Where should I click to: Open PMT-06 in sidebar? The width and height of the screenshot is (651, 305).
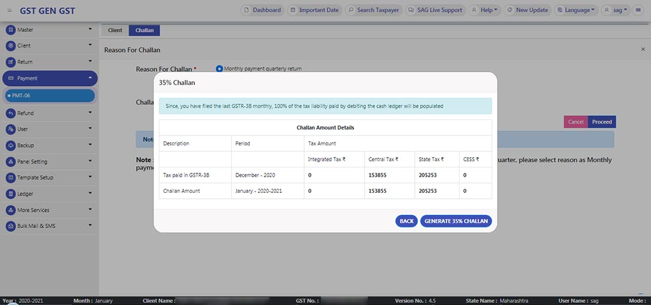pyautogui.click(x=49, y=96)
